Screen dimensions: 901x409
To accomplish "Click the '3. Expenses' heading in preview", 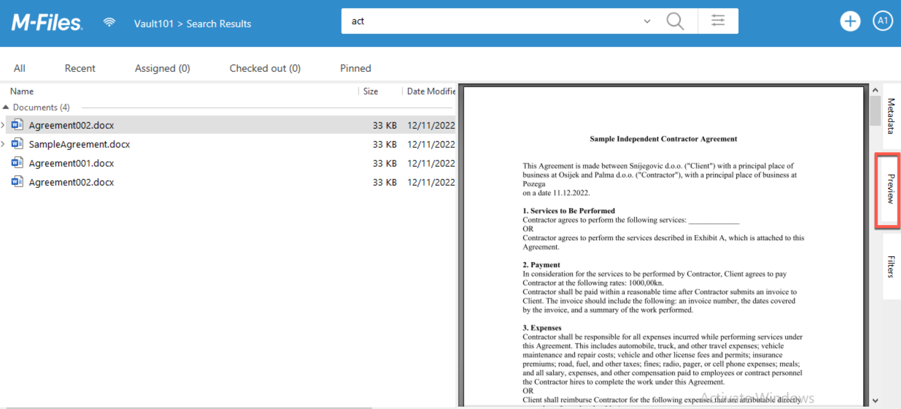I will pos(542,328).
